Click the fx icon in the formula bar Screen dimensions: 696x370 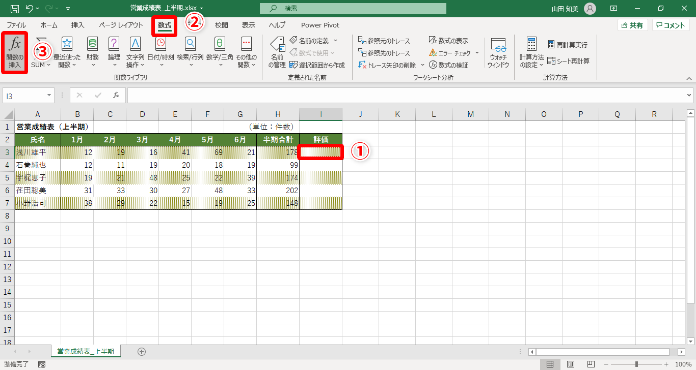coord(116,95)
